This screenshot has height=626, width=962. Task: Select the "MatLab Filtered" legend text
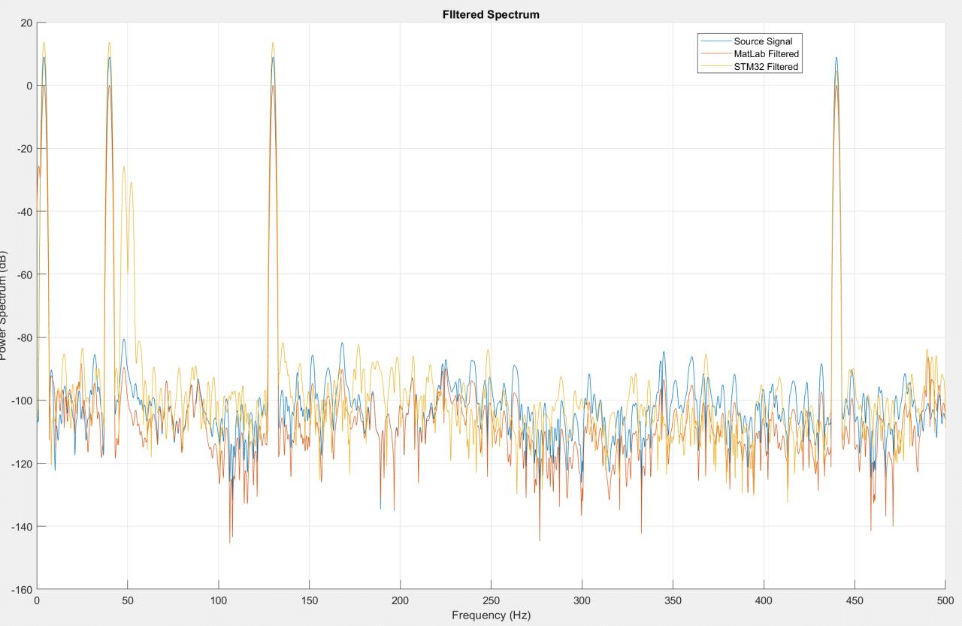pyautogui.click(x=766, y=54)
